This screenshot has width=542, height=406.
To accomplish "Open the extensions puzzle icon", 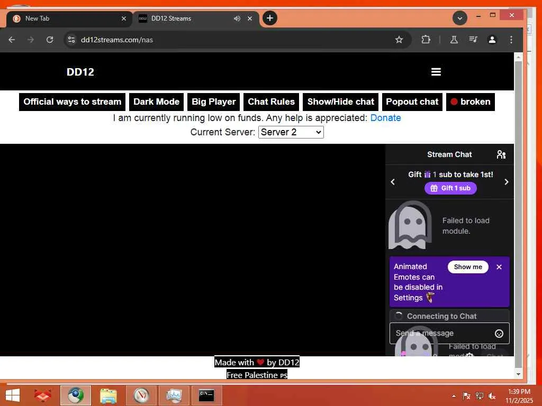I will pyautogui.click(x=426, y=40).
